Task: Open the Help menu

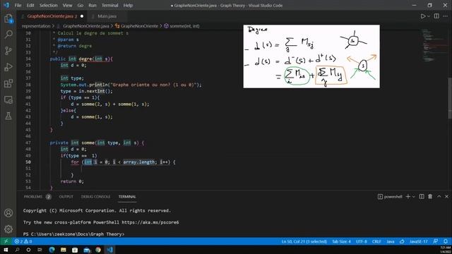Action: [128, 5]
